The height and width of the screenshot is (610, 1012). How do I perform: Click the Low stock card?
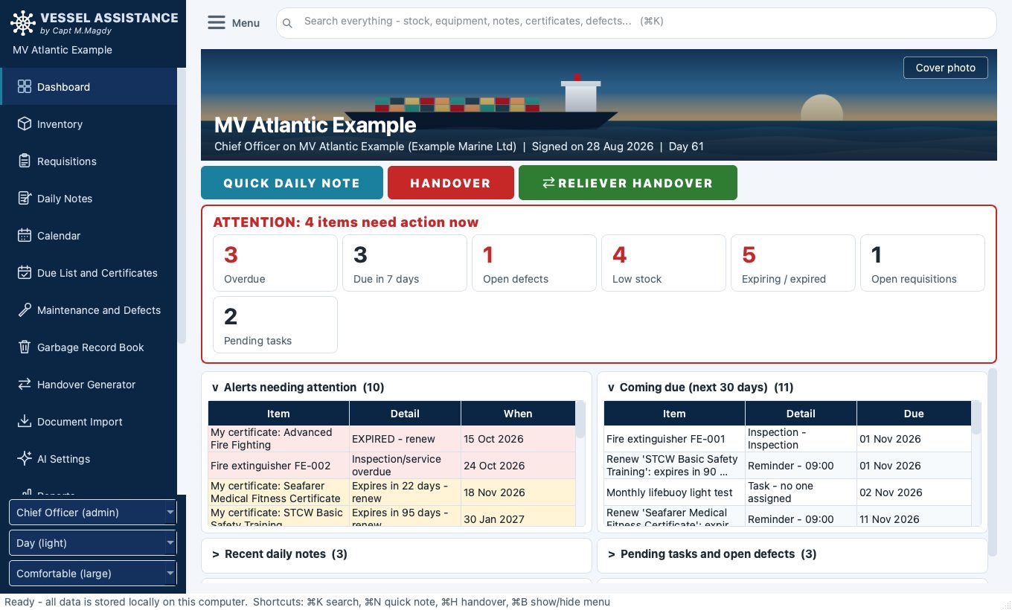click(664, 263)
